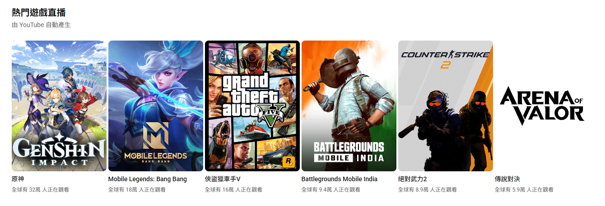The width and height of the screenshot is (605, 206).
Task: Click the 全球有 8.9萬 人正在觀看 viewer count
Action: click(428, 190)
